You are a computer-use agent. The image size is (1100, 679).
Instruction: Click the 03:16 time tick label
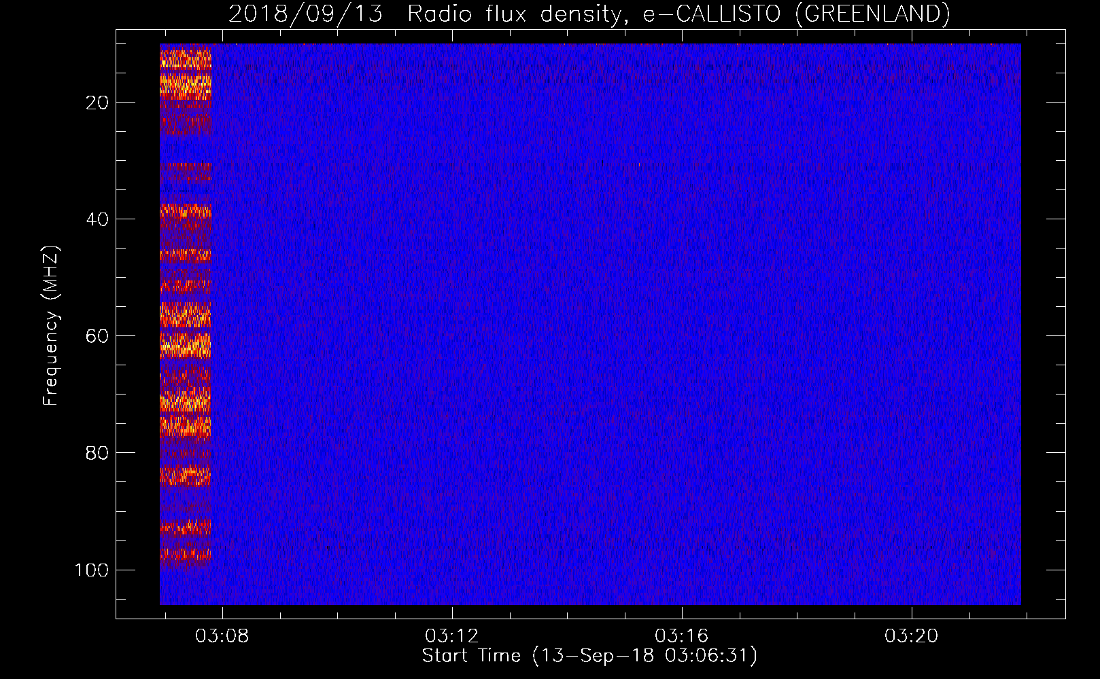(682, 636)
